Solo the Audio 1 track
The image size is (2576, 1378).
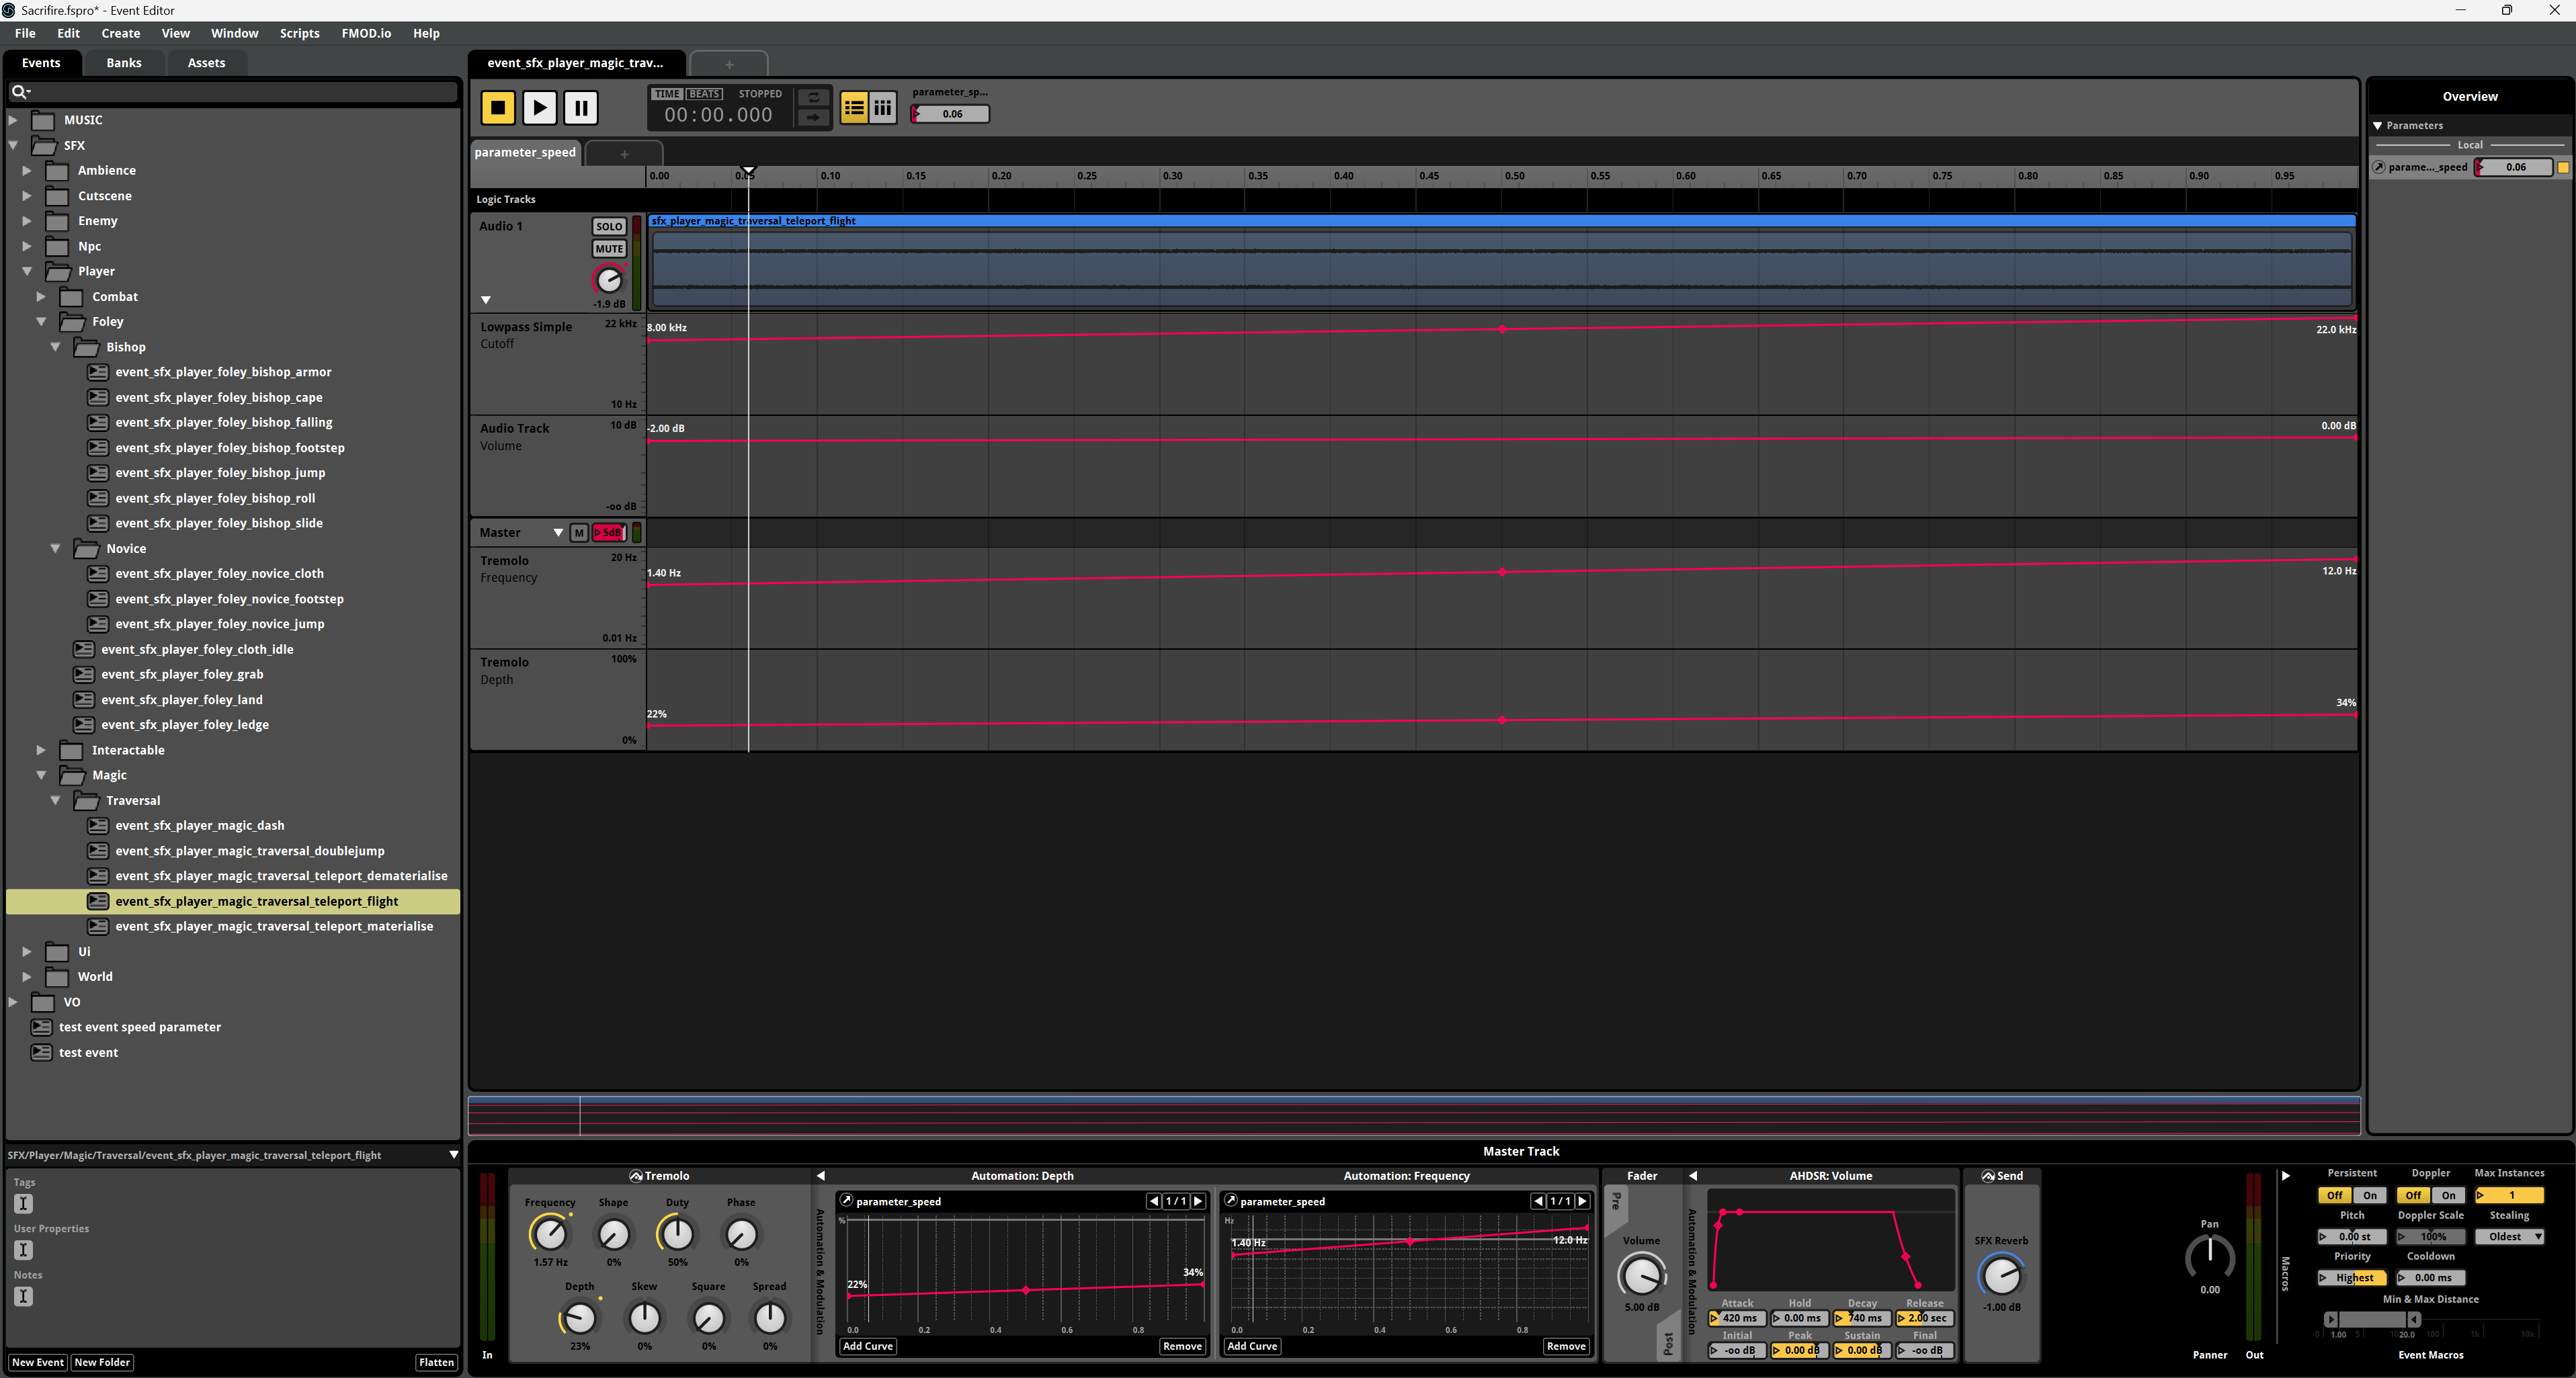point(609,227)
